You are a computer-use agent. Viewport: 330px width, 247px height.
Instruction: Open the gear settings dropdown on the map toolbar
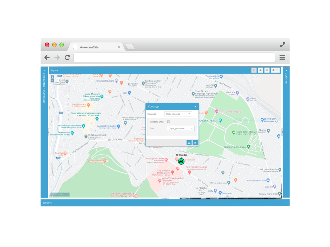point(275,70)
